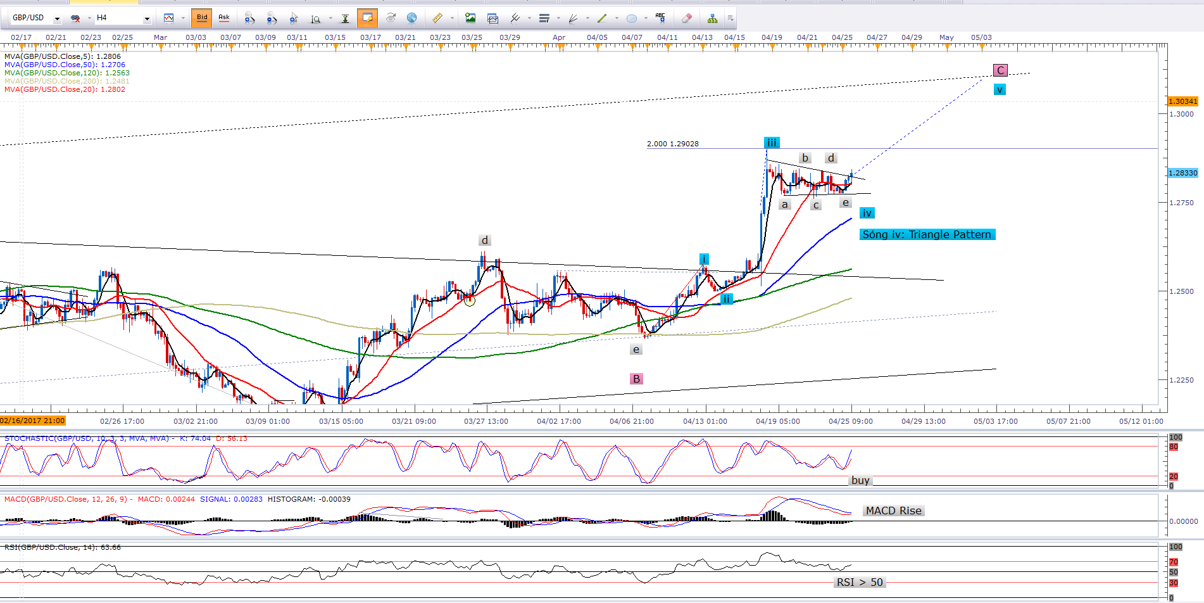Toggle the Ask price display
Viewport: 1204px width, 603px height.
223,18
